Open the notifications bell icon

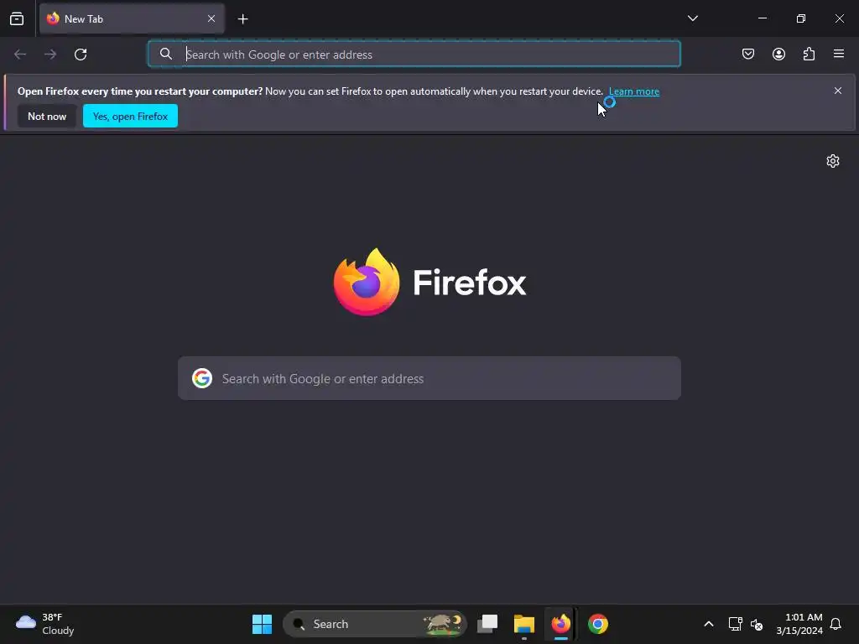tap(836, 624)
